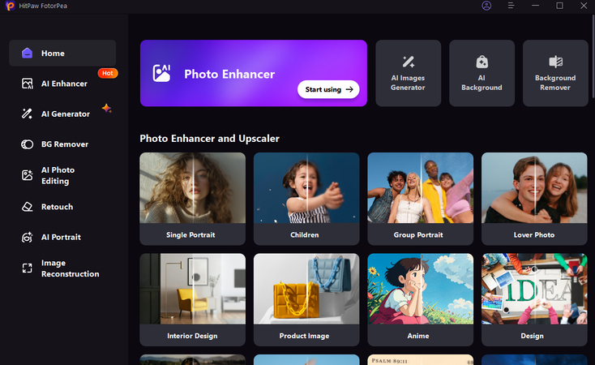Go to the Home tab

[62, 54]
